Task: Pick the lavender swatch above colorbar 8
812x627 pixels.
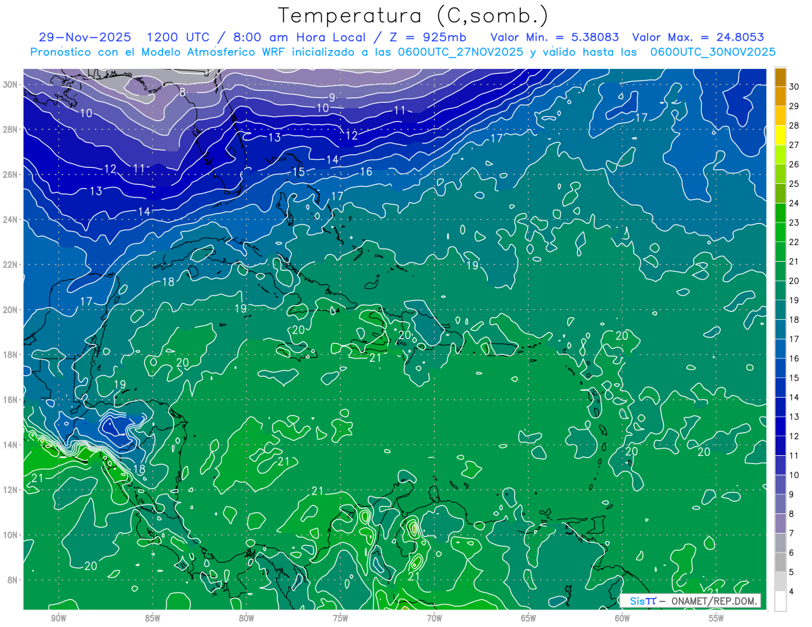Action: tap(780, 505)
